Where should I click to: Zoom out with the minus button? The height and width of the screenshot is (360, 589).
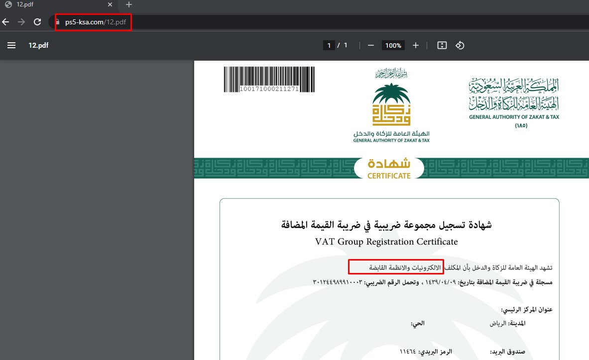coord(371,45)
